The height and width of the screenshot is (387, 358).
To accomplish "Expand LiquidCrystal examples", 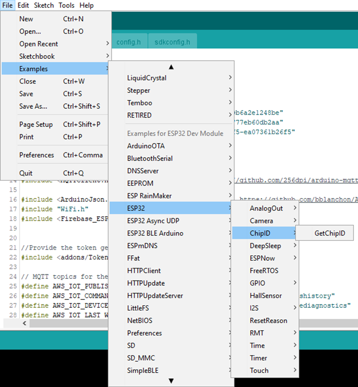I will (171, 78).
